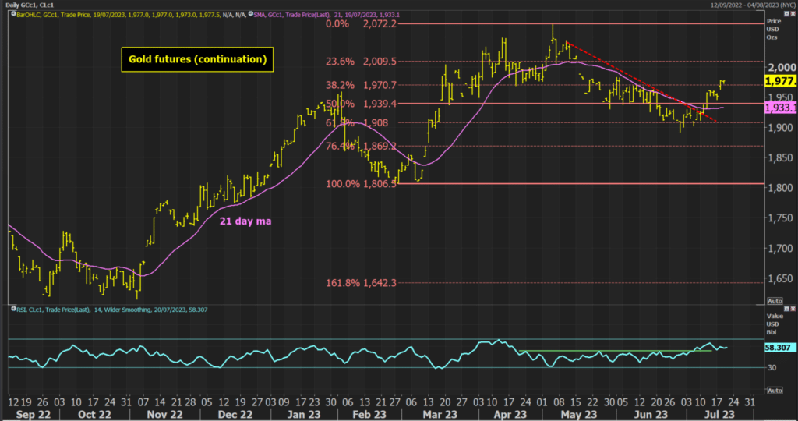The image size is (798, 421).
Task: Toggle Auto scaling on the price axis
Action: click(x=775, y=300)
